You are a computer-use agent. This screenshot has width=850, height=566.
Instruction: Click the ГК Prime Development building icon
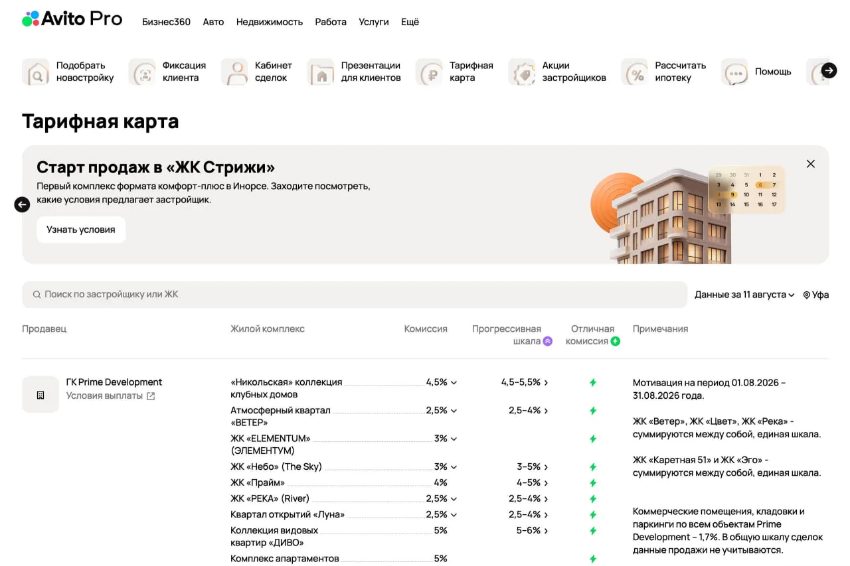pos(41,395)
